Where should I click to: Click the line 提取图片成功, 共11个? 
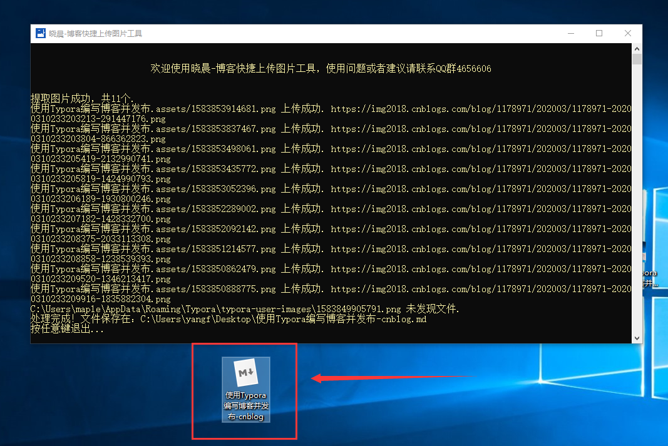click(82, 99)
